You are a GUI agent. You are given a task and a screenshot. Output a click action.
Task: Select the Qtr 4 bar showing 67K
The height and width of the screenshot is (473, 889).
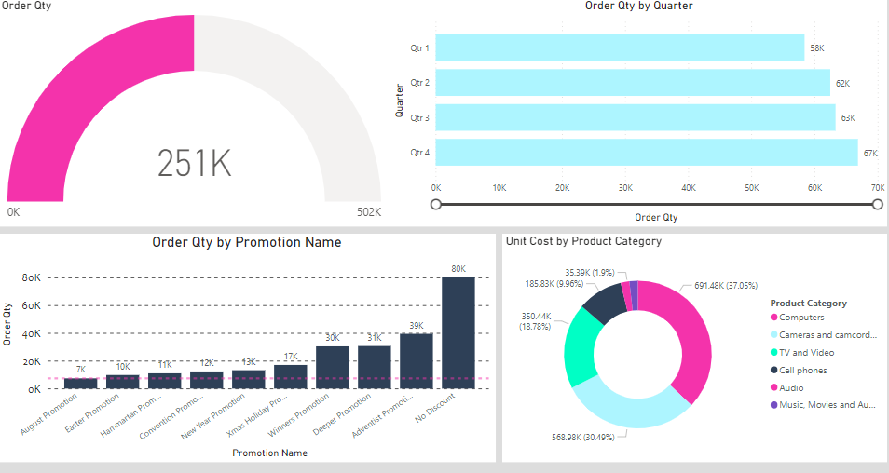click(x=646, y=152)
